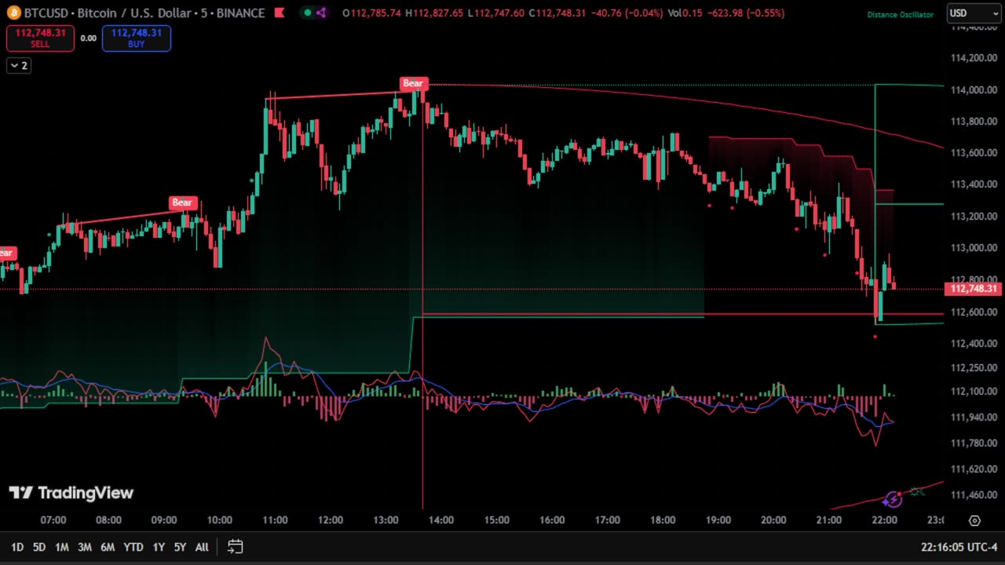Click the purple lightning event icon

click(893, 500)
